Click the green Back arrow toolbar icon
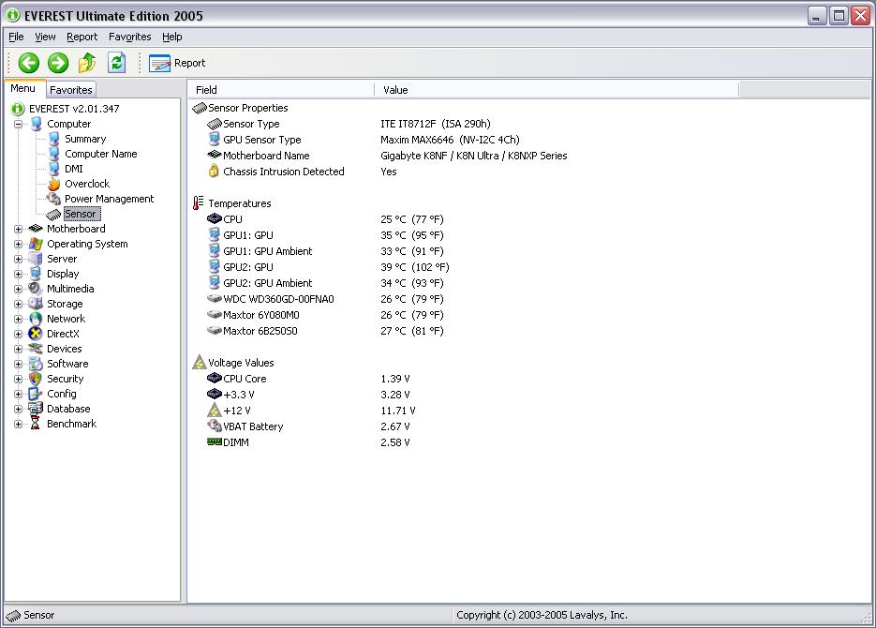Screen dimensions: 876x628 (x=29, y=63)
